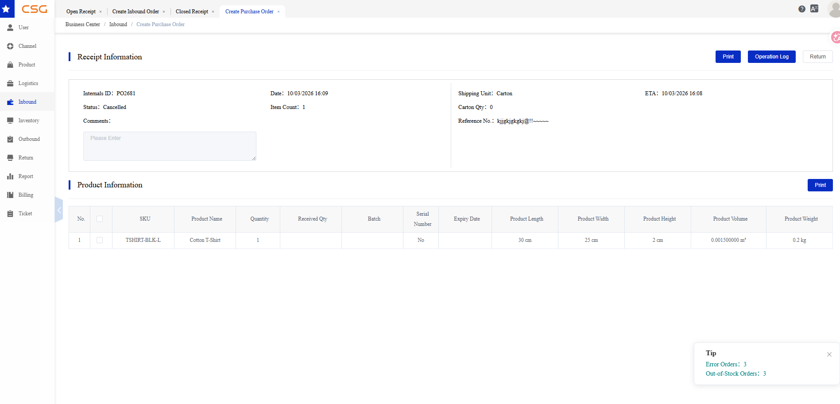Open the Logistics sidebar icon
Viewport: 840px width, 404px height.
point(10,83)
